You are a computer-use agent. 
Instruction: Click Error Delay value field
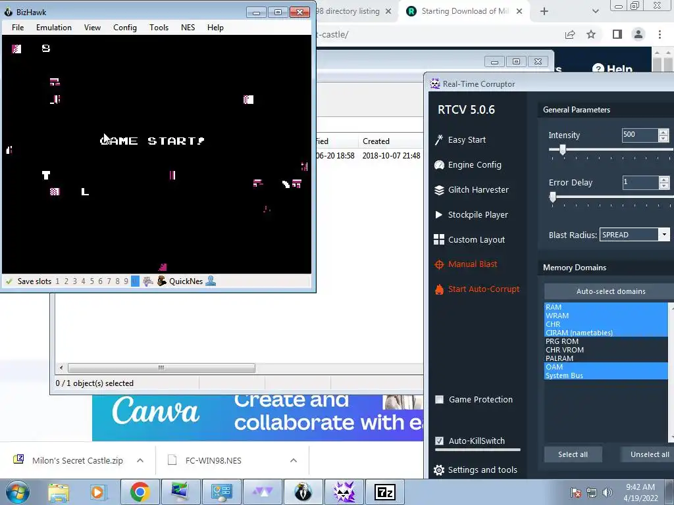640,182
